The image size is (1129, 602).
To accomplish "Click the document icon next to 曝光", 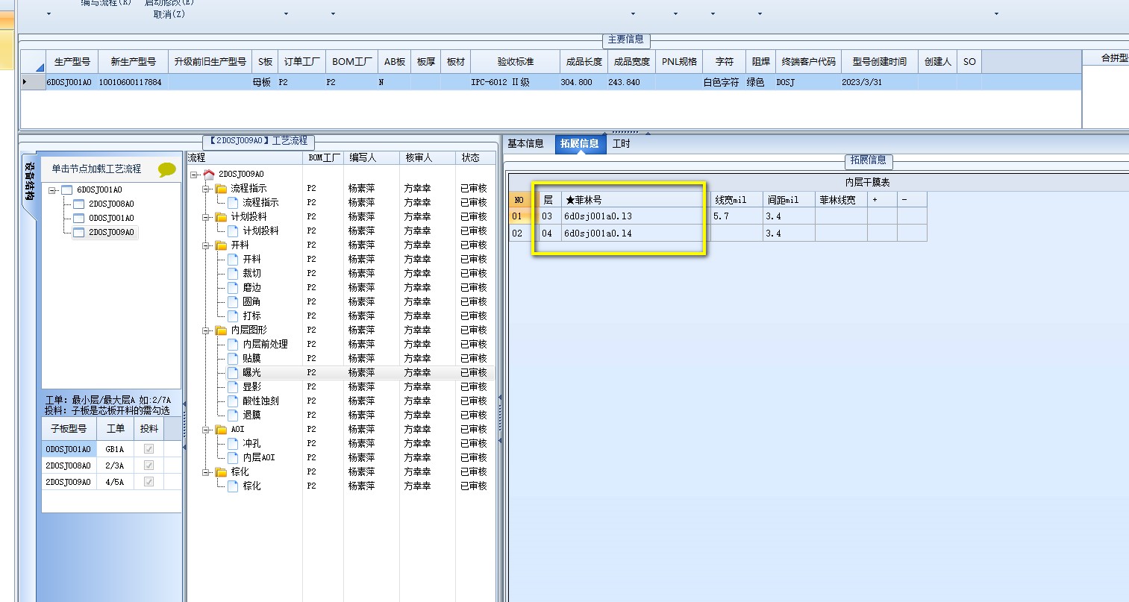I will tap(233, 372).
